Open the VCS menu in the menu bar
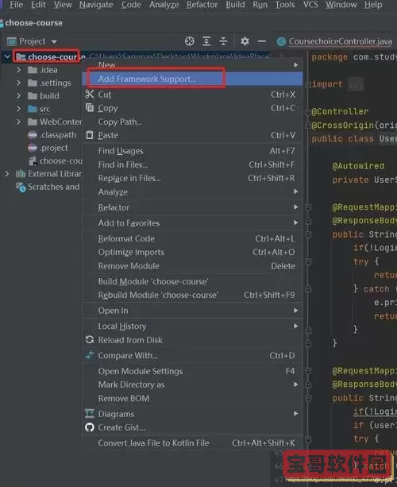This screenshot has width=397, height=487. point(310,5)
